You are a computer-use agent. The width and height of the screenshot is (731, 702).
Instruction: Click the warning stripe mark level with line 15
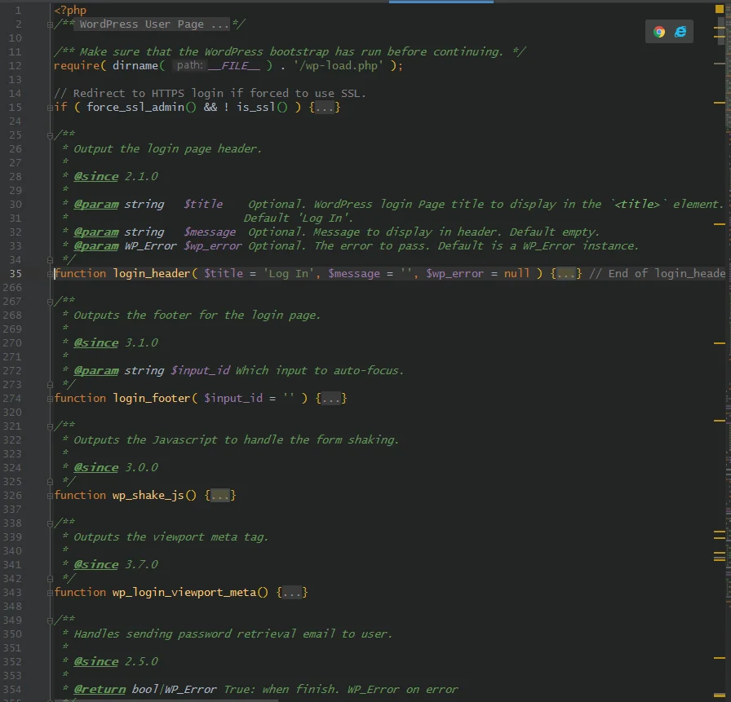[720, 103]
